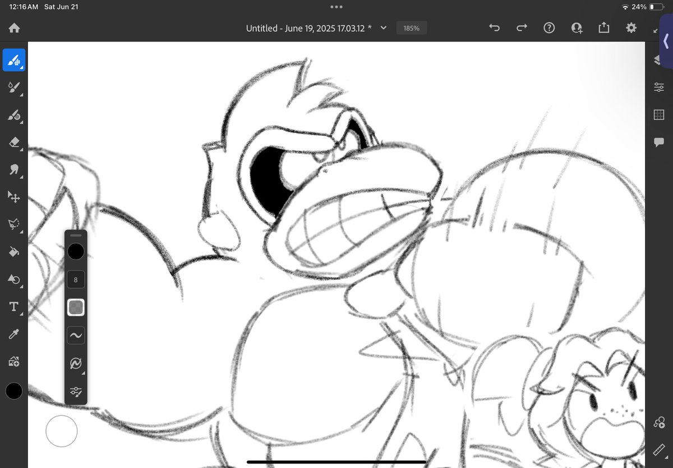The width and height of the screenshot is (673, 468).
Task: Go to the Home screen
Action: tap(14, 28)
